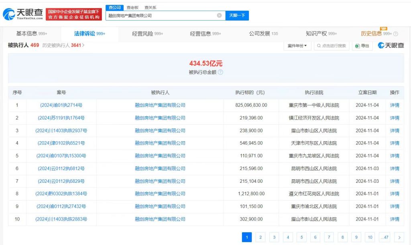Screen dimensions: 411x245
Task: Go to page 9 in pagination
Action: tap(356, 237)
